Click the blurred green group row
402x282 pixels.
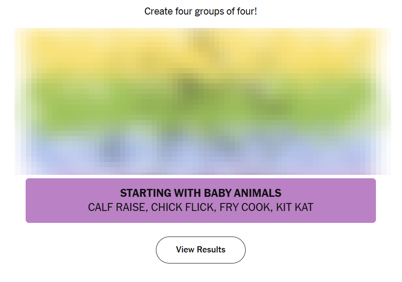tap(201, 99)
